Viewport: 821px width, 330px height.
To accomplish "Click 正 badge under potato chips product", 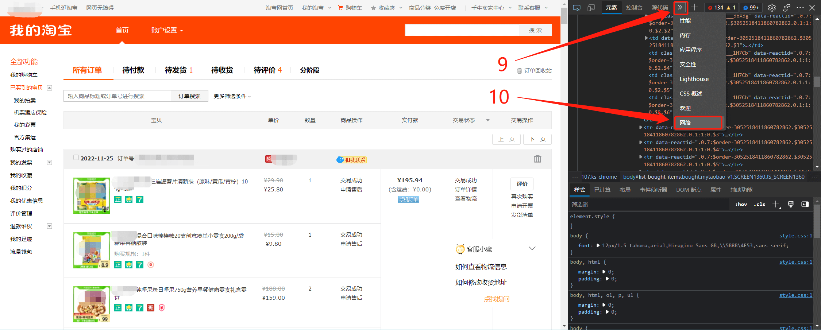I will coord(118,199).
